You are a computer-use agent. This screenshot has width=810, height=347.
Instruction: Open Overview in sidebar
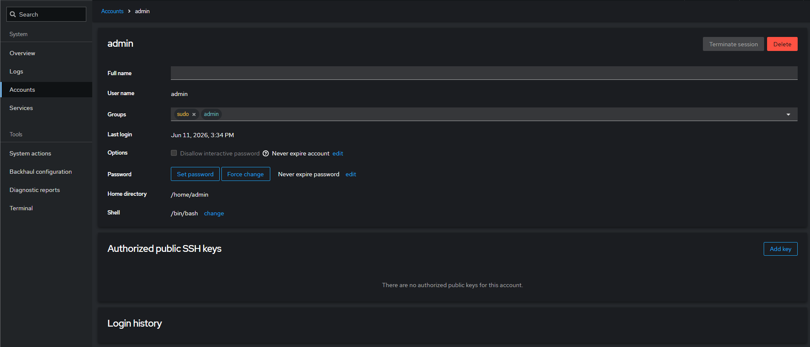tap(46, 53)
